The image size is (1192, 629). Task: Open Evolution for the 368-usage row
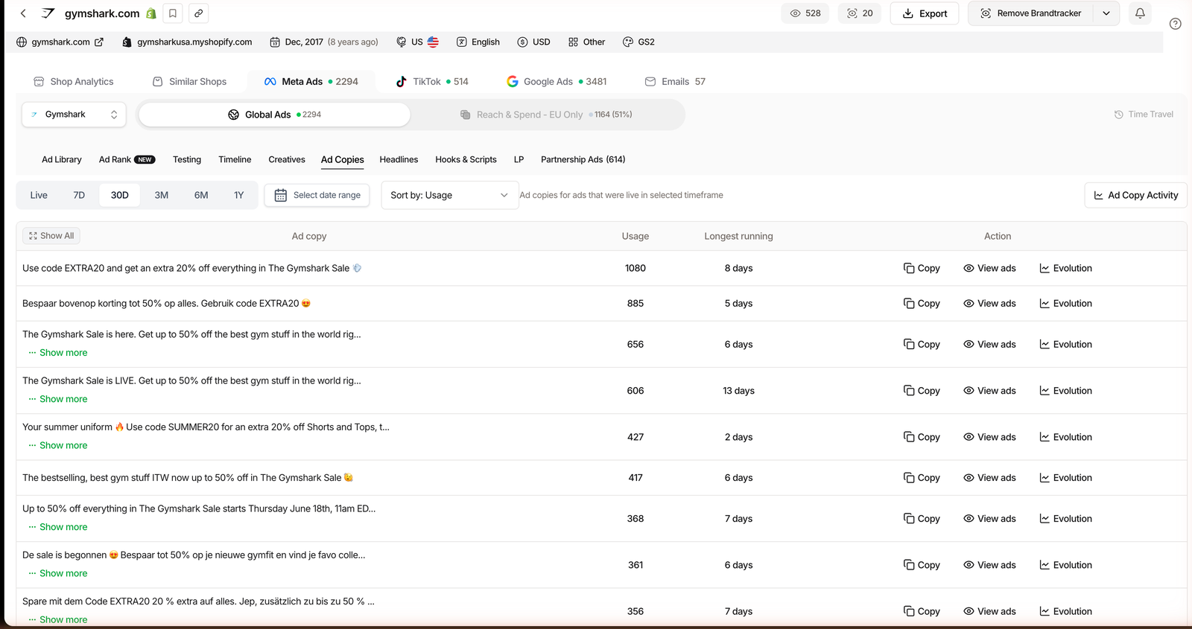1065,519
